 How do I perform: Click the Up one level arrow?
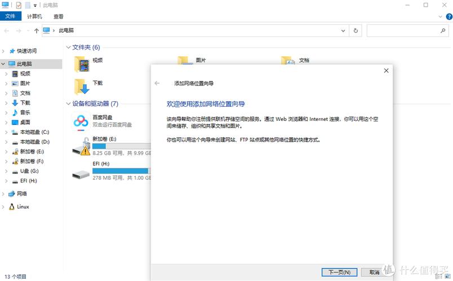click(37, 30)
